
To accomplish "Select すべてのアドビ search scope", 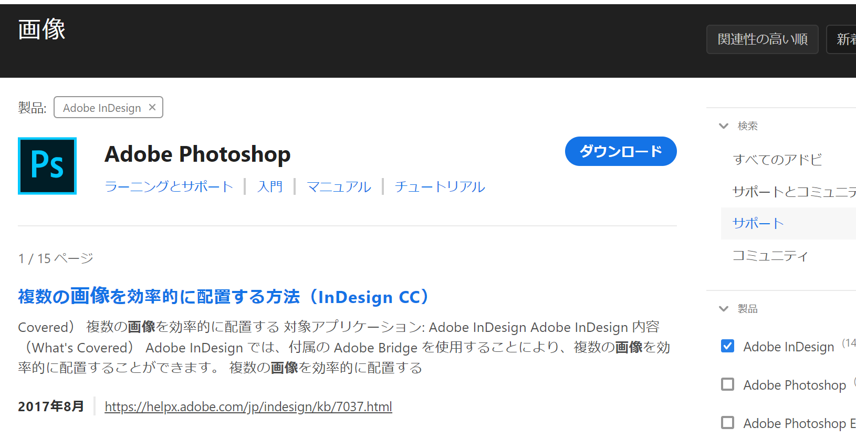I will click(x=777, y=160).
